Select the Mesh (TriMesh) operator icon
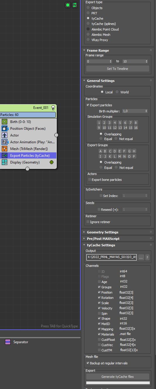Viewport: 156px width, 389px height. pyautogui.click(x=4, y=149)
